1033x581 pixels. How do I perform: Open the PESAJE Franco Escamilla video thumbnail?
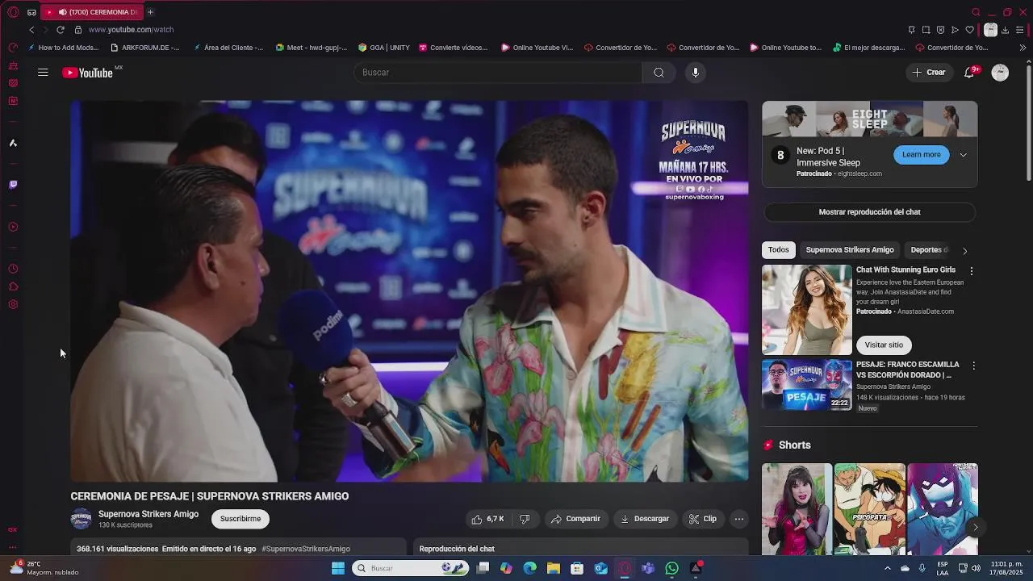point(806,385)
